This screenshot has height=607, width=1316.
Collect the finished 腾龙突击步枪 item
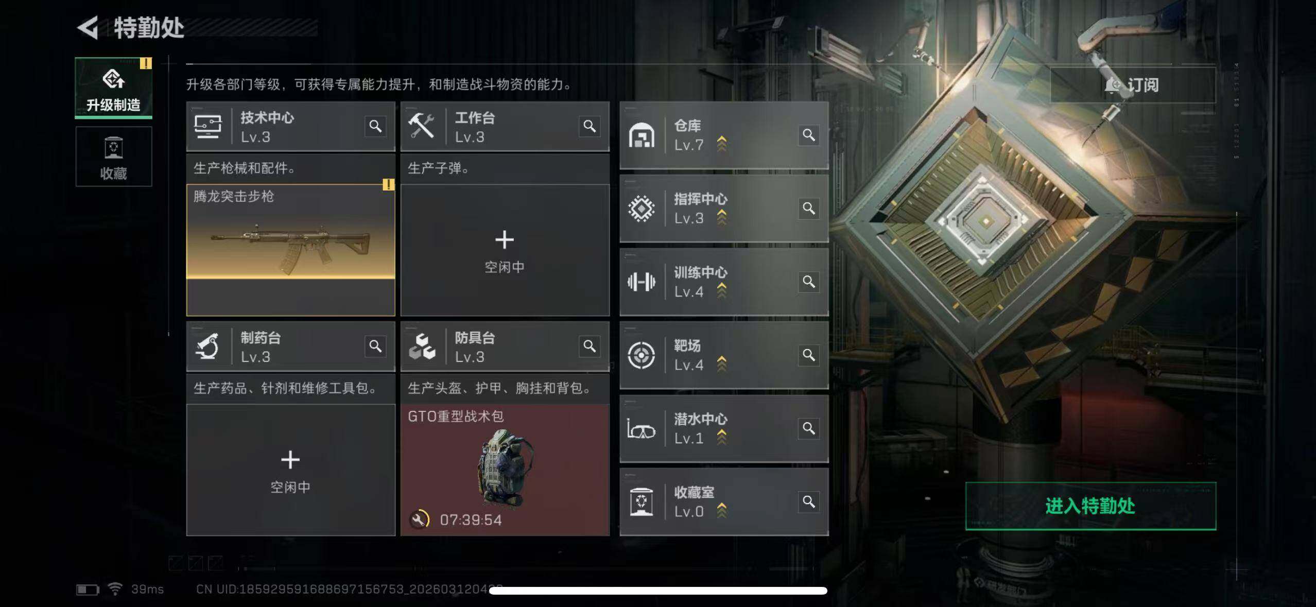click(290, 250)
